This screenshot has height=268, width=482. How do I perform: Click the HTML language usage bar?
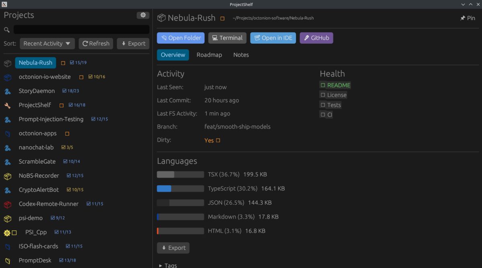pyautogui.click(x=180, y=231)
